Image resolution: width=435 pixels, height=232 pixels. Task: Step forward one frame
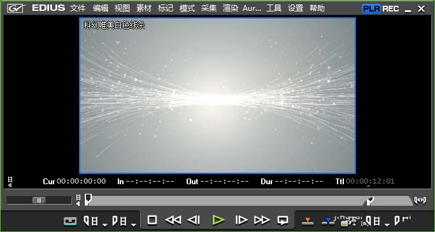pos(241,220)
